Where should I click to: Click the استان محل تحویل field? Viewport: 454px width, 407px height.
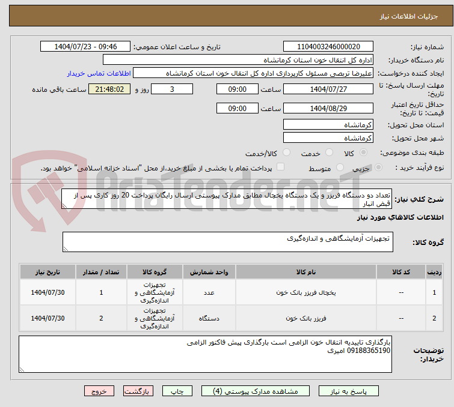[x=328, y=125]
